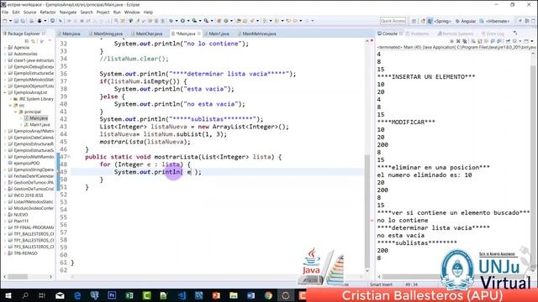This screenshot has width=538, height=302.
Task: Open the Source menu
Action: tap(29, 12)
